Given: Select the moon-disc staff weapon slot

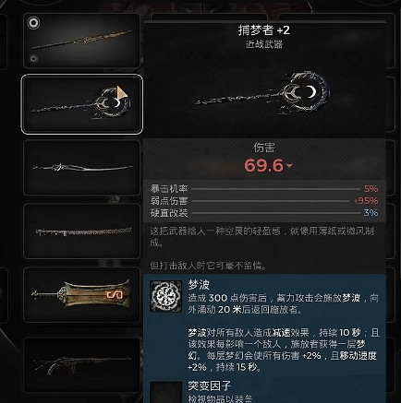Looking at the screenshot, I should tap(82, 104).
